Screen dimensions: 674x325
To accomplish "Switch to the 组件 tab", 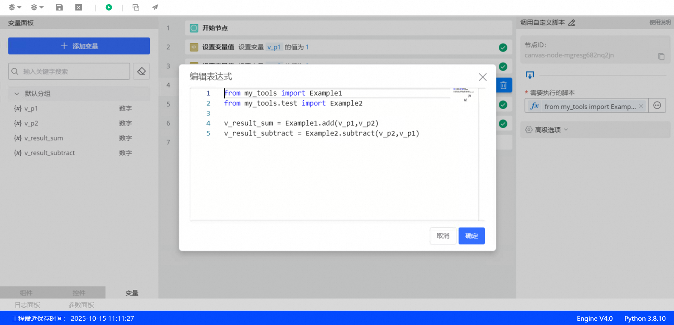I will pyautogui.click(x=26, y=292).
